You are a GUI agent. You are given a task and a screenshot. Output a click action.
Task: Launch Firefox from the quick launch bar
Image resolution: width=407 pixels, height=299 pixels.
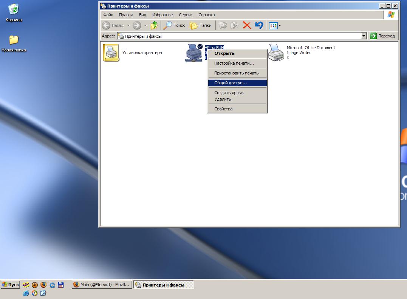pos(43,285)
